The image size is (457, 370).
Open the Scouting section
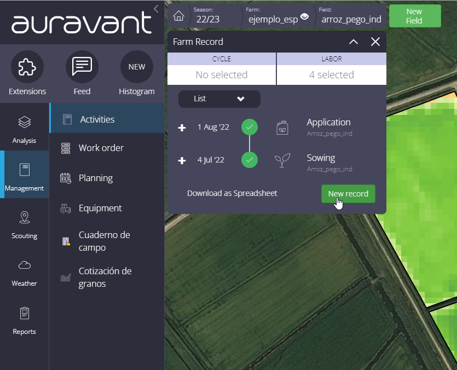[x=25, y=225]
